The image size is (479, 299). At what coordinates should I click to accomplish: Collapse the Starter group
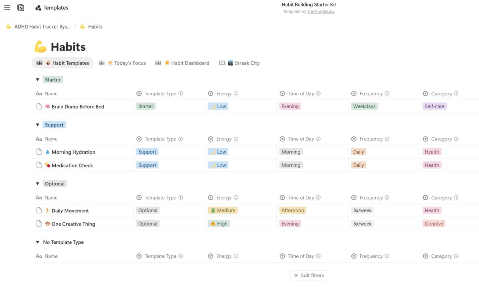click(37, 79)
